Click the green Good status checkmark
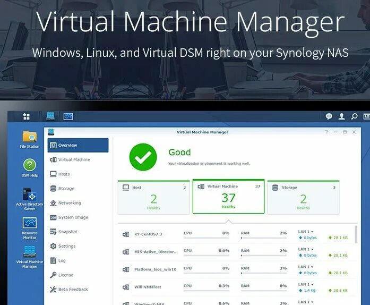 (143, 157)
